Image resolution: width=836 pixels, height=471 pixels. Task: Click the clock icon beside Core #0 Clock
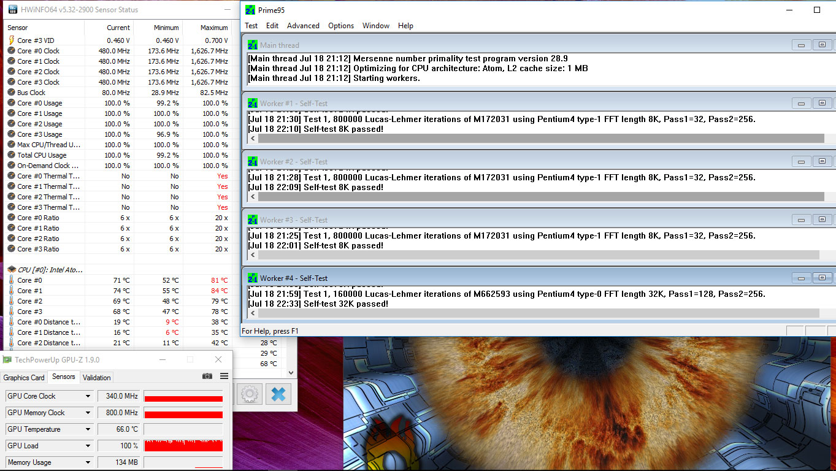click(11, 51)
